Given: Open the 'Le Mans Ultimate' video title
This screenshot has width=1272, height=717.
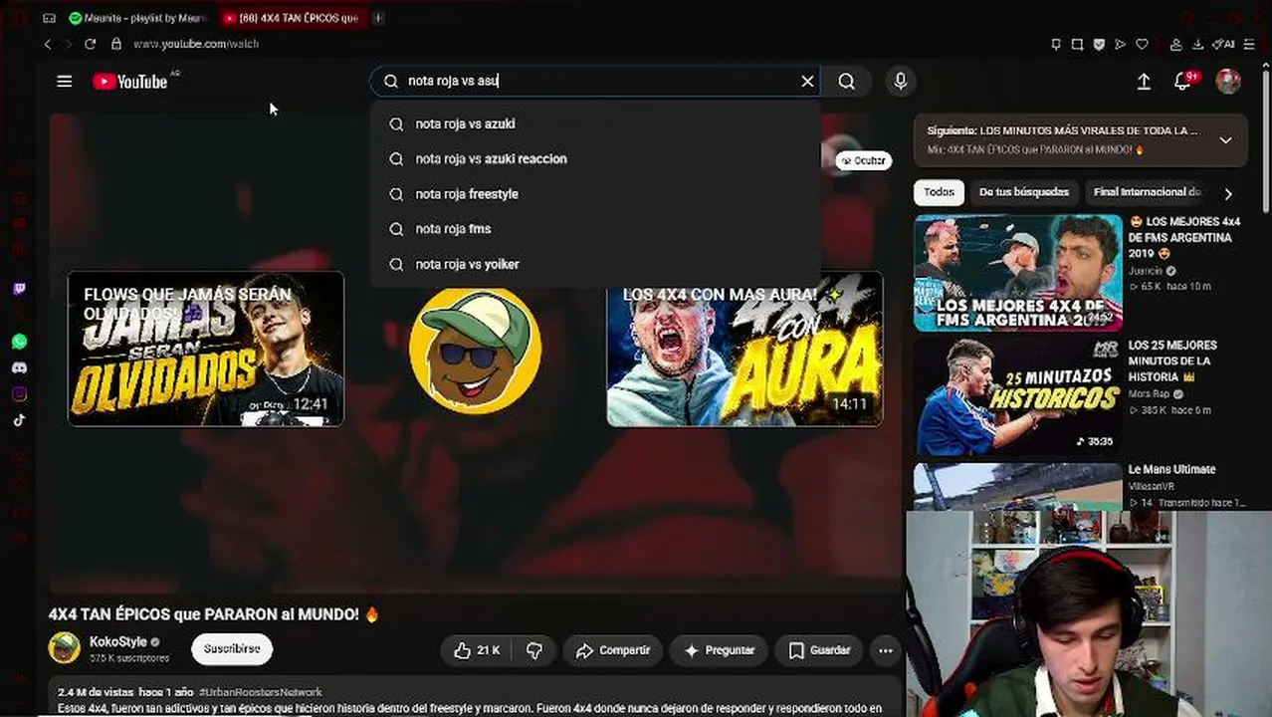Looking at the screenshot, I should pyautogui.click(x=1171, y=469).
